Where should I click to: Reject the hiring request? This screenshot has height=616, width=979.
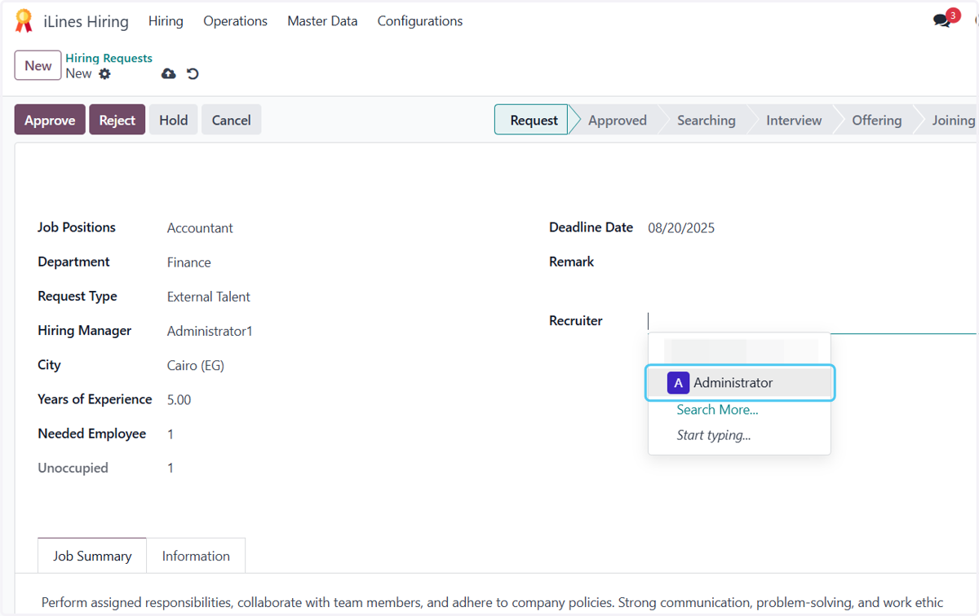117,120
